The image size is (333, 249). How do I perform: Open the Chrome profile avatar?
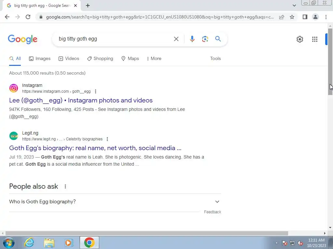pyautogui.click(x=315, y=17)
